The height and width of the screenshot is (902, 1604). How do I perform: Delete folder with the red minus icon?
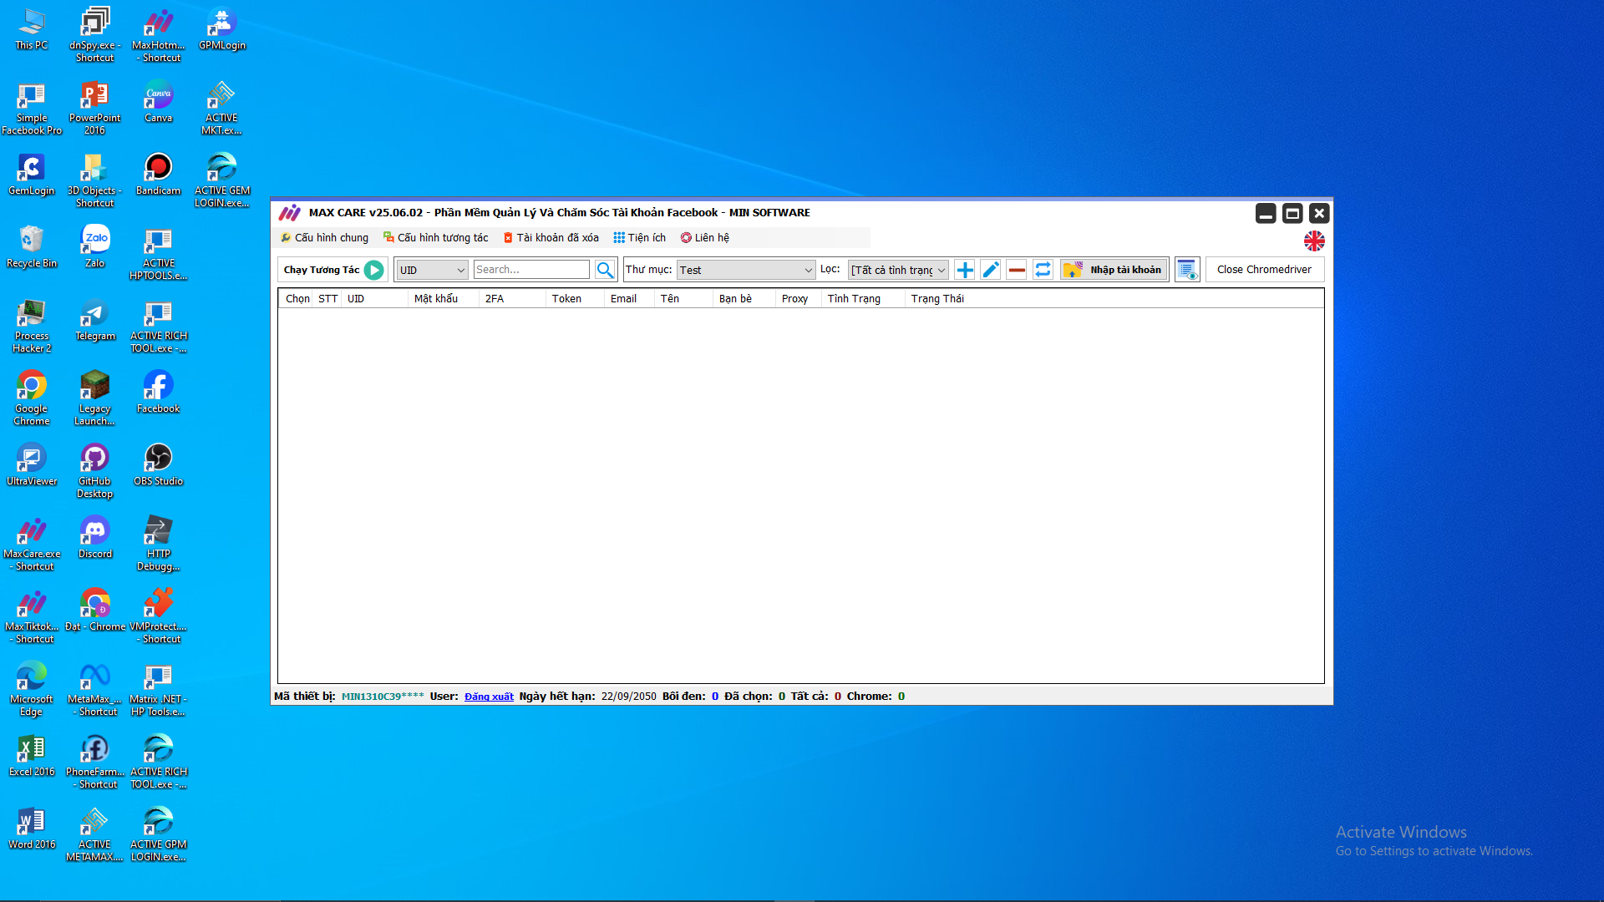(1017, 270)
